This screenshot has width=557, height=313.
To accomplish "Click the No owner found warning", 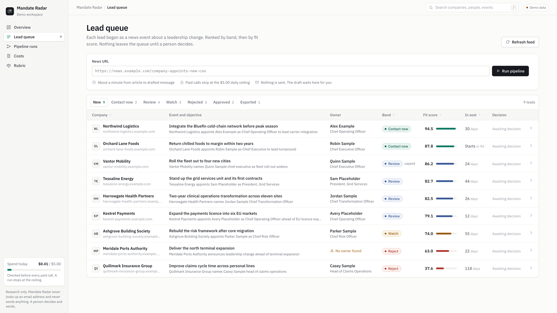I will tap(346, 251).
